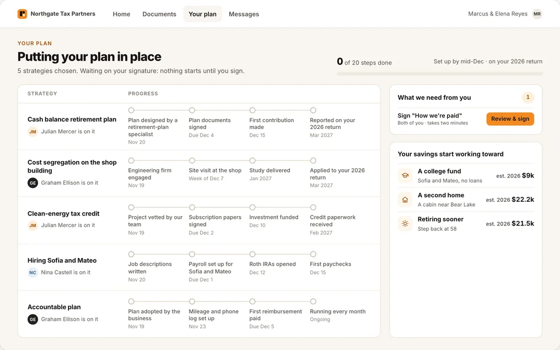Click the college fund graduation cap icon

point(405,175)
